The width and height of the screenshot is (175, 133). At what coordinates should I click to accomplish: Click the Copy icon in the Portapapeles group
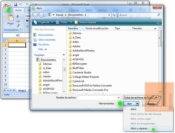click(x=17, y=21)
